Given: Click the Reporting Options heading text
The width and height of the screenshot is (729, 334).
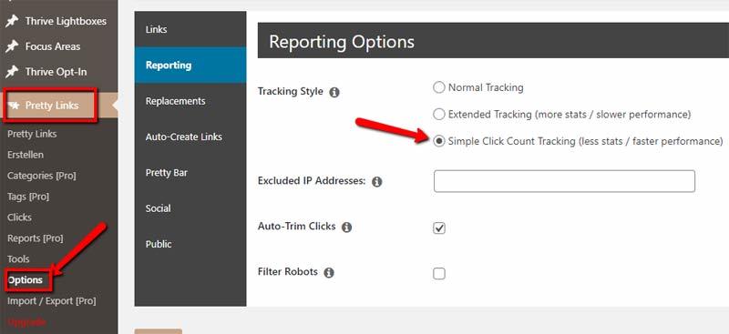Looking at the screenshot, I should point(342,42).
